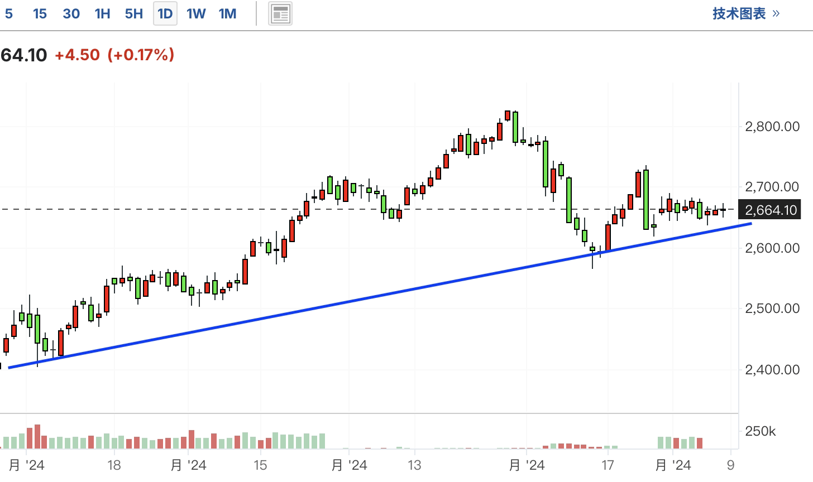Screen dimensions: 813x482
Task: Click date label 9 on time axis
Action: (731, 465)
